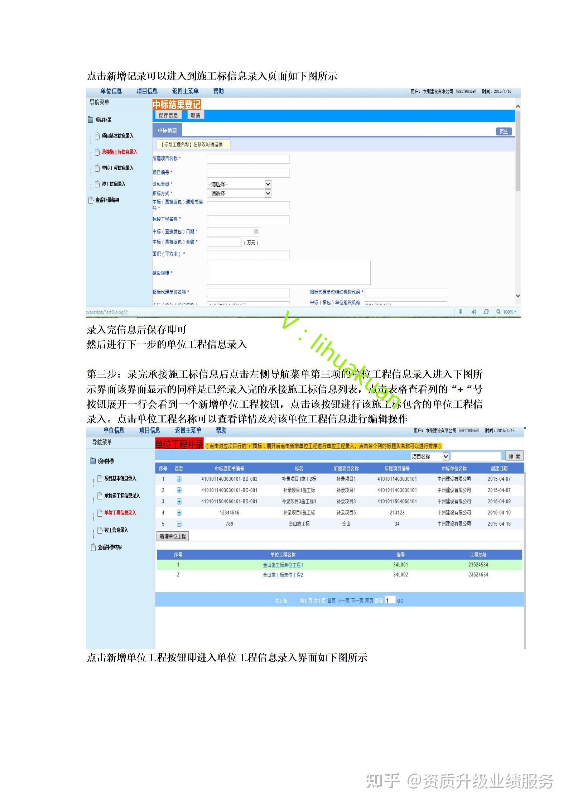Open 项目信息 menu in 单位工程补录 screenshot
Image resolution: width=568 pixels, height=804 pixels.
[x=150, y=430]
